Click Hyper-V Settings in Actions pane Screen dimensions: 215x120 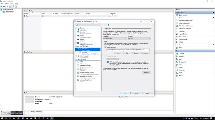(184, 23)
